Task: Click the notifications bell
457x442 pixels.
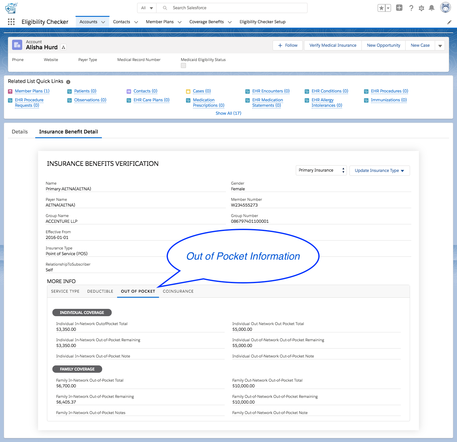Action: click(432, 8)
